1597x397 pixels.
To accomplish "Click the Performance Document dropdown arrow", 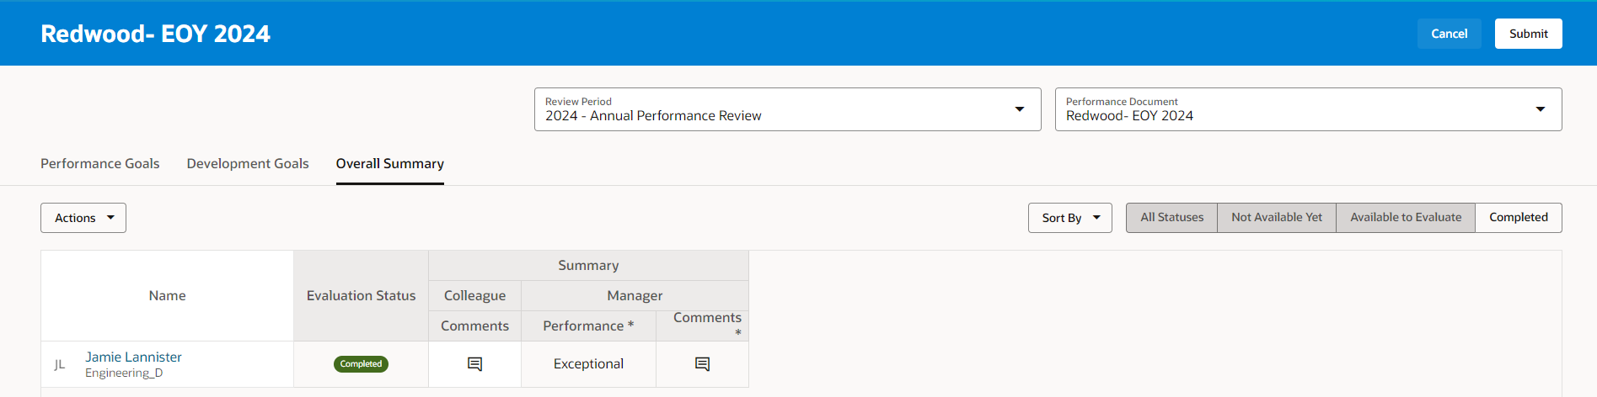I will click(1541, 109).
